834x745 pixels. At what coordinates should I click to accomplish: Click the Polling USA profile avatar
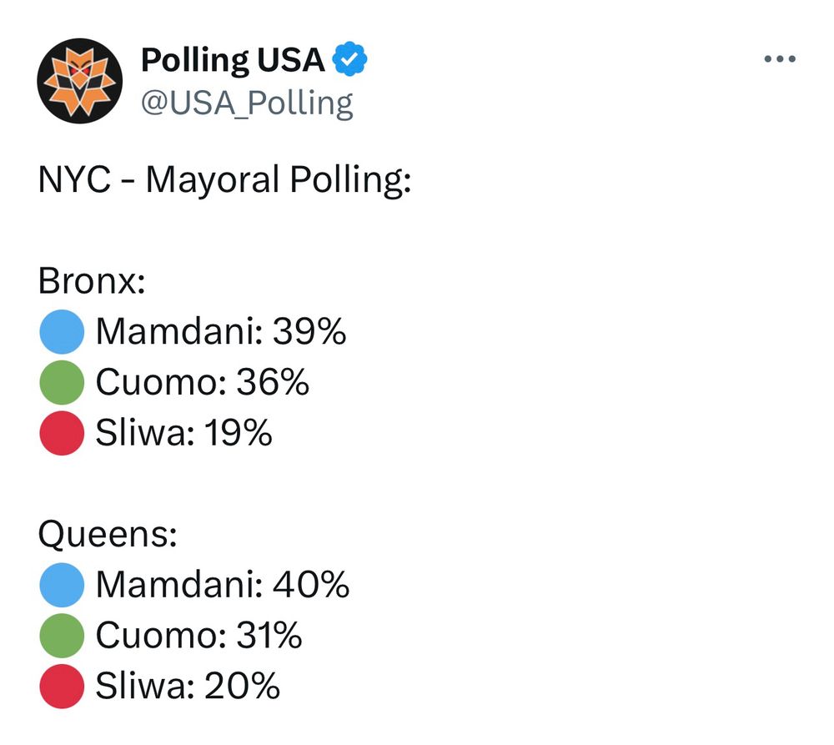pos(80,81)
